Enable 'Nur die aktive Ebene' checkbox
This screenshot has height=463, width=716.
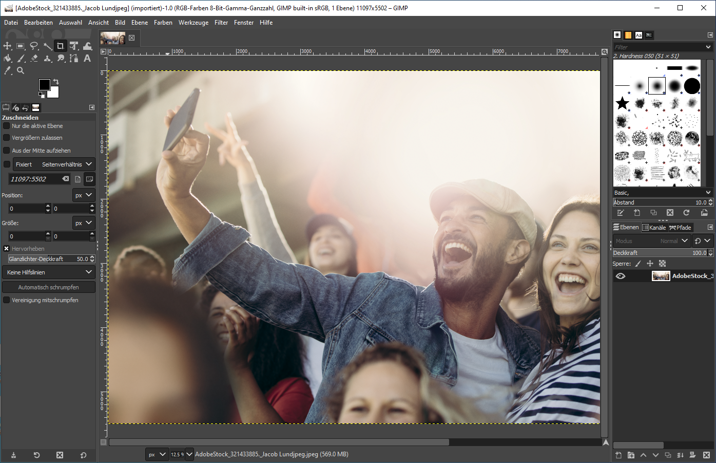click(x=7, y=126)
